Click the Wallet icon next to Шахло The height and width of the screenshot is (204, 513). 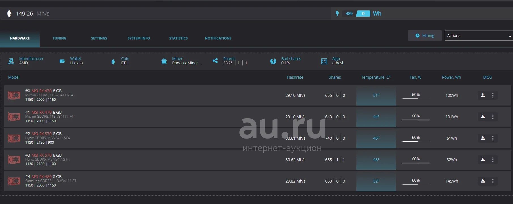coord(62,61)
